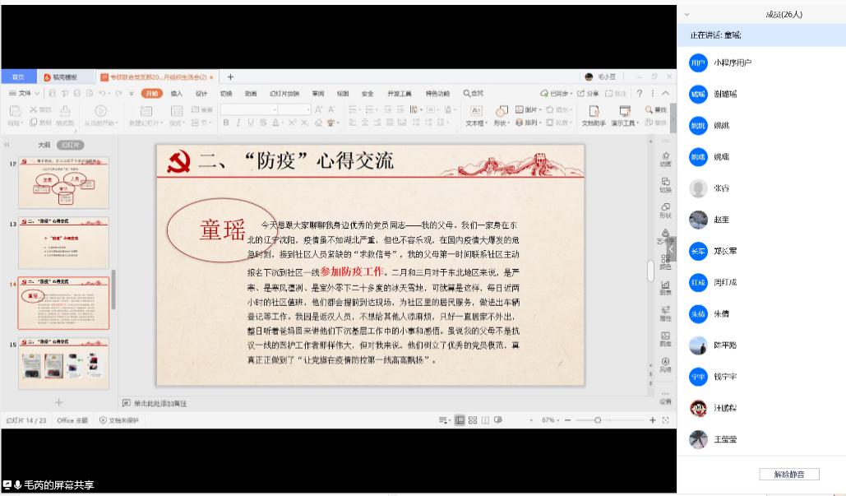
Task: Open the Animation (动画) side panel icon
Action: [665, 160]
